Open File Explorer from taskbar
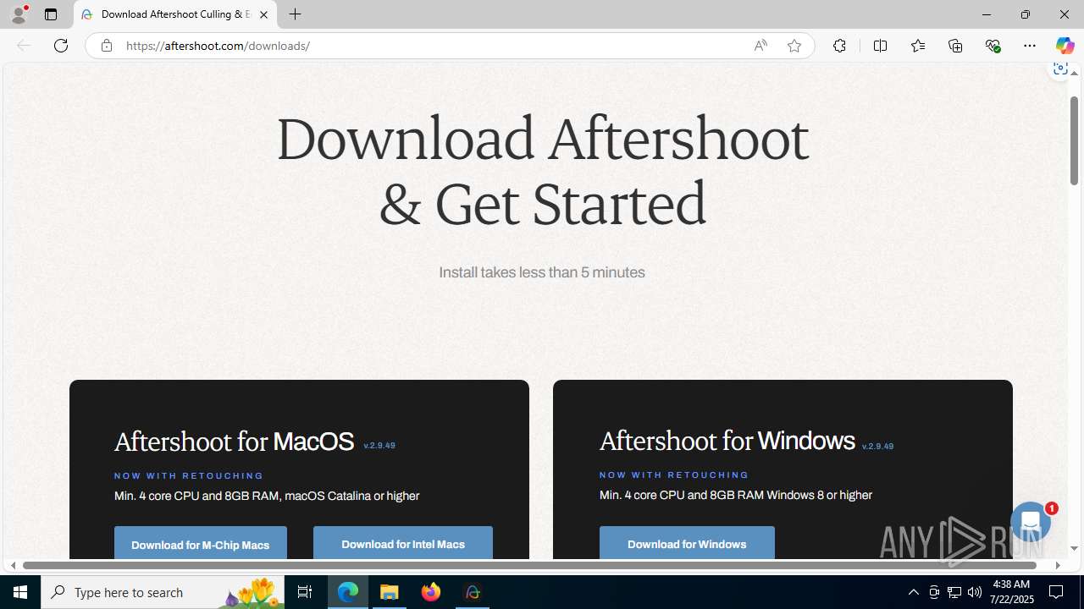This screenshot has height=609, width=1084. (x=390, y=592)
